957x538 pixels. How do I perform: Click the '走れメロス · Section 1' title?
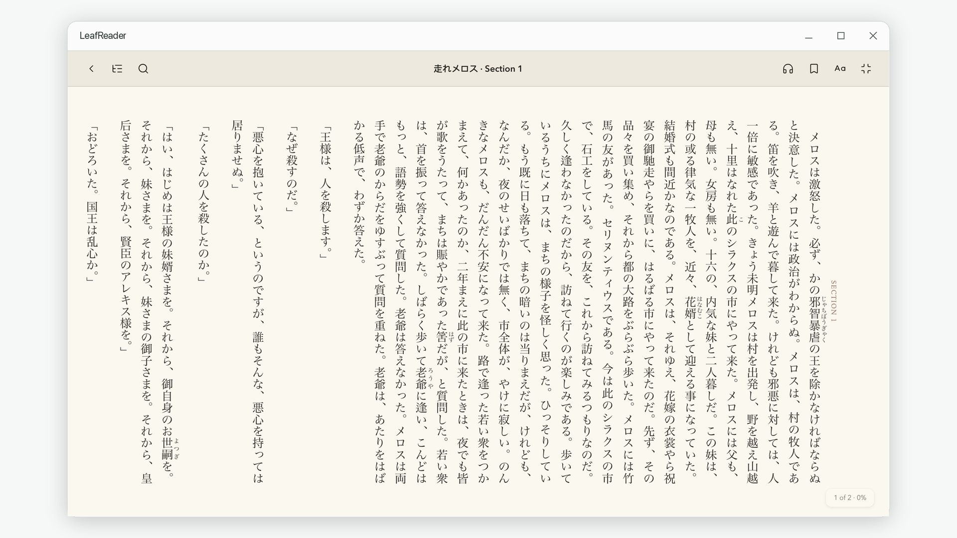pyautogui.click(x=478, y=69)
